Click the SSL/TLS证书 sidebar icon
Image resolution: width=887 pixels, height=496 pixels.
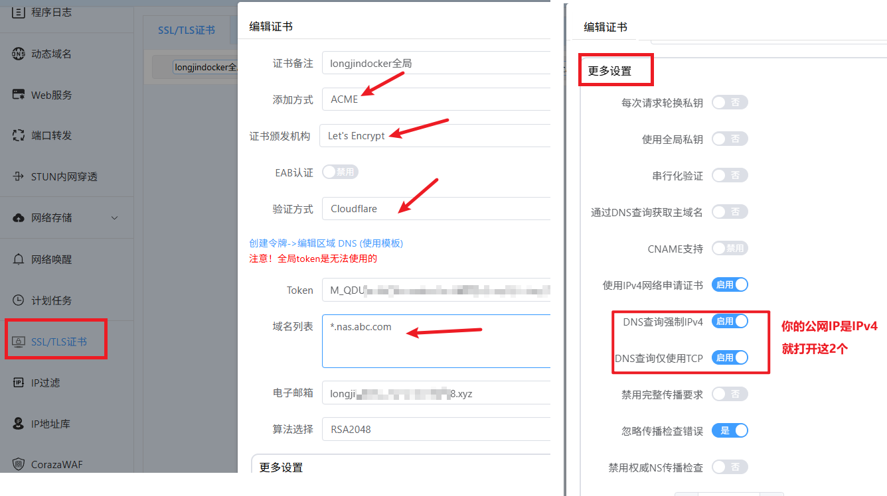19,341
